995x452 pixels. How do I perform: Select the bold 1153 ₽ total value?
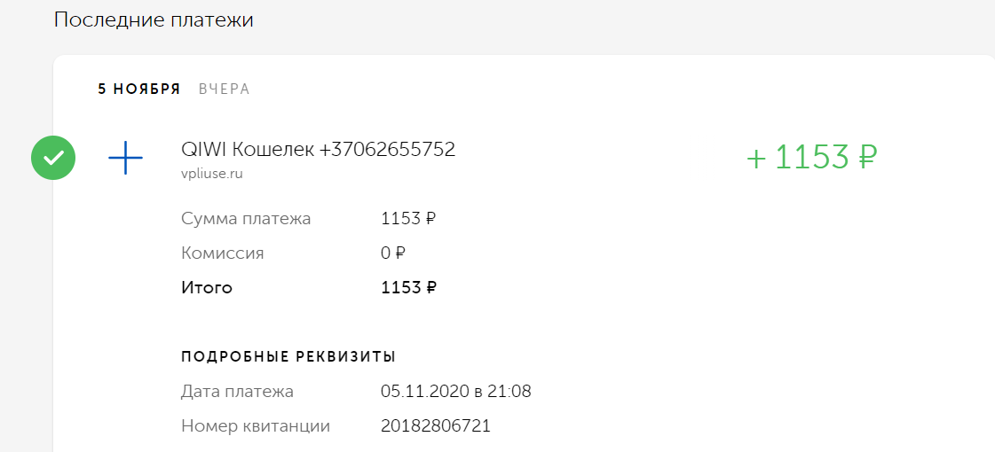408,288
